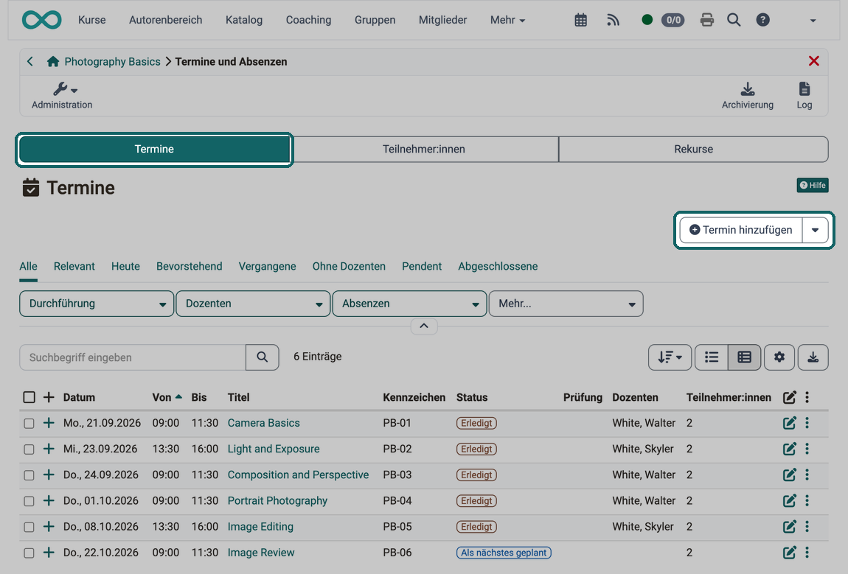This screenshot has width=848, height=574.
Task: Click the OpenOlat infinity logo
Action: click(41, 20)
